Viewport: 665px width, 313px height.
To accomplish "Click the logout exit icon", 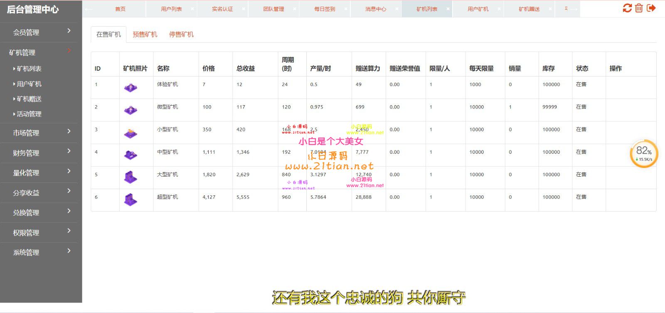I will [651, 8].
